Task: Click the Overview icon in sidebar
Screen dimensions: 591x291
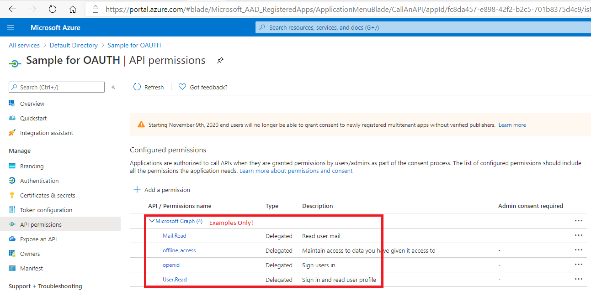Action: tap(12, 104)
